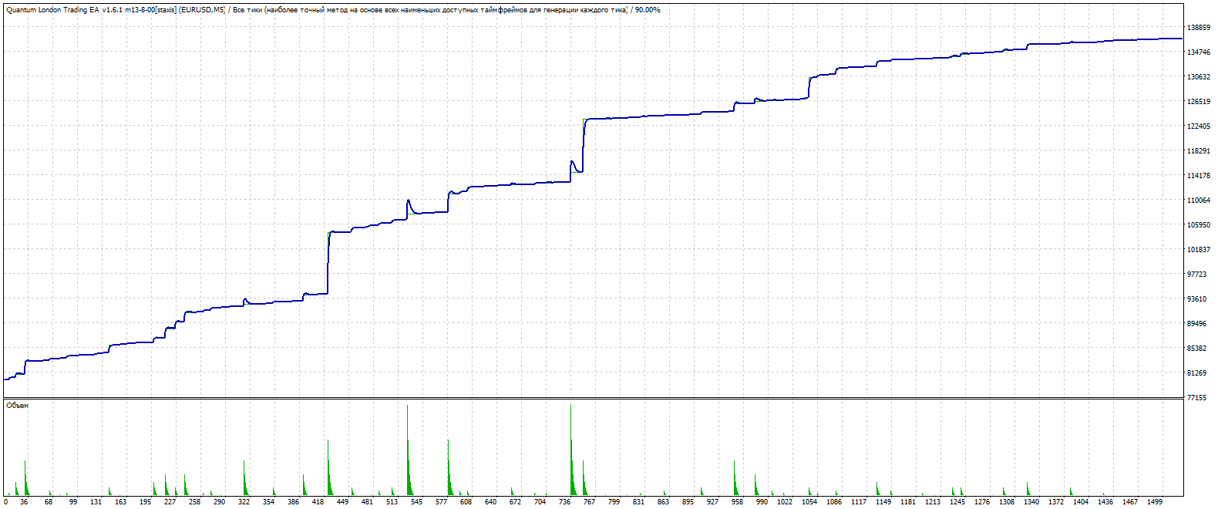
Task: Click the x-axis label 418
Action: [x=318, y=502]
